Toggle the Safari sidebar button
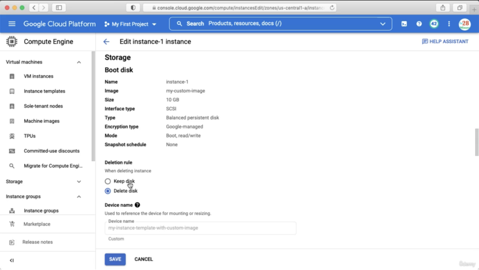 pos(59,8)
